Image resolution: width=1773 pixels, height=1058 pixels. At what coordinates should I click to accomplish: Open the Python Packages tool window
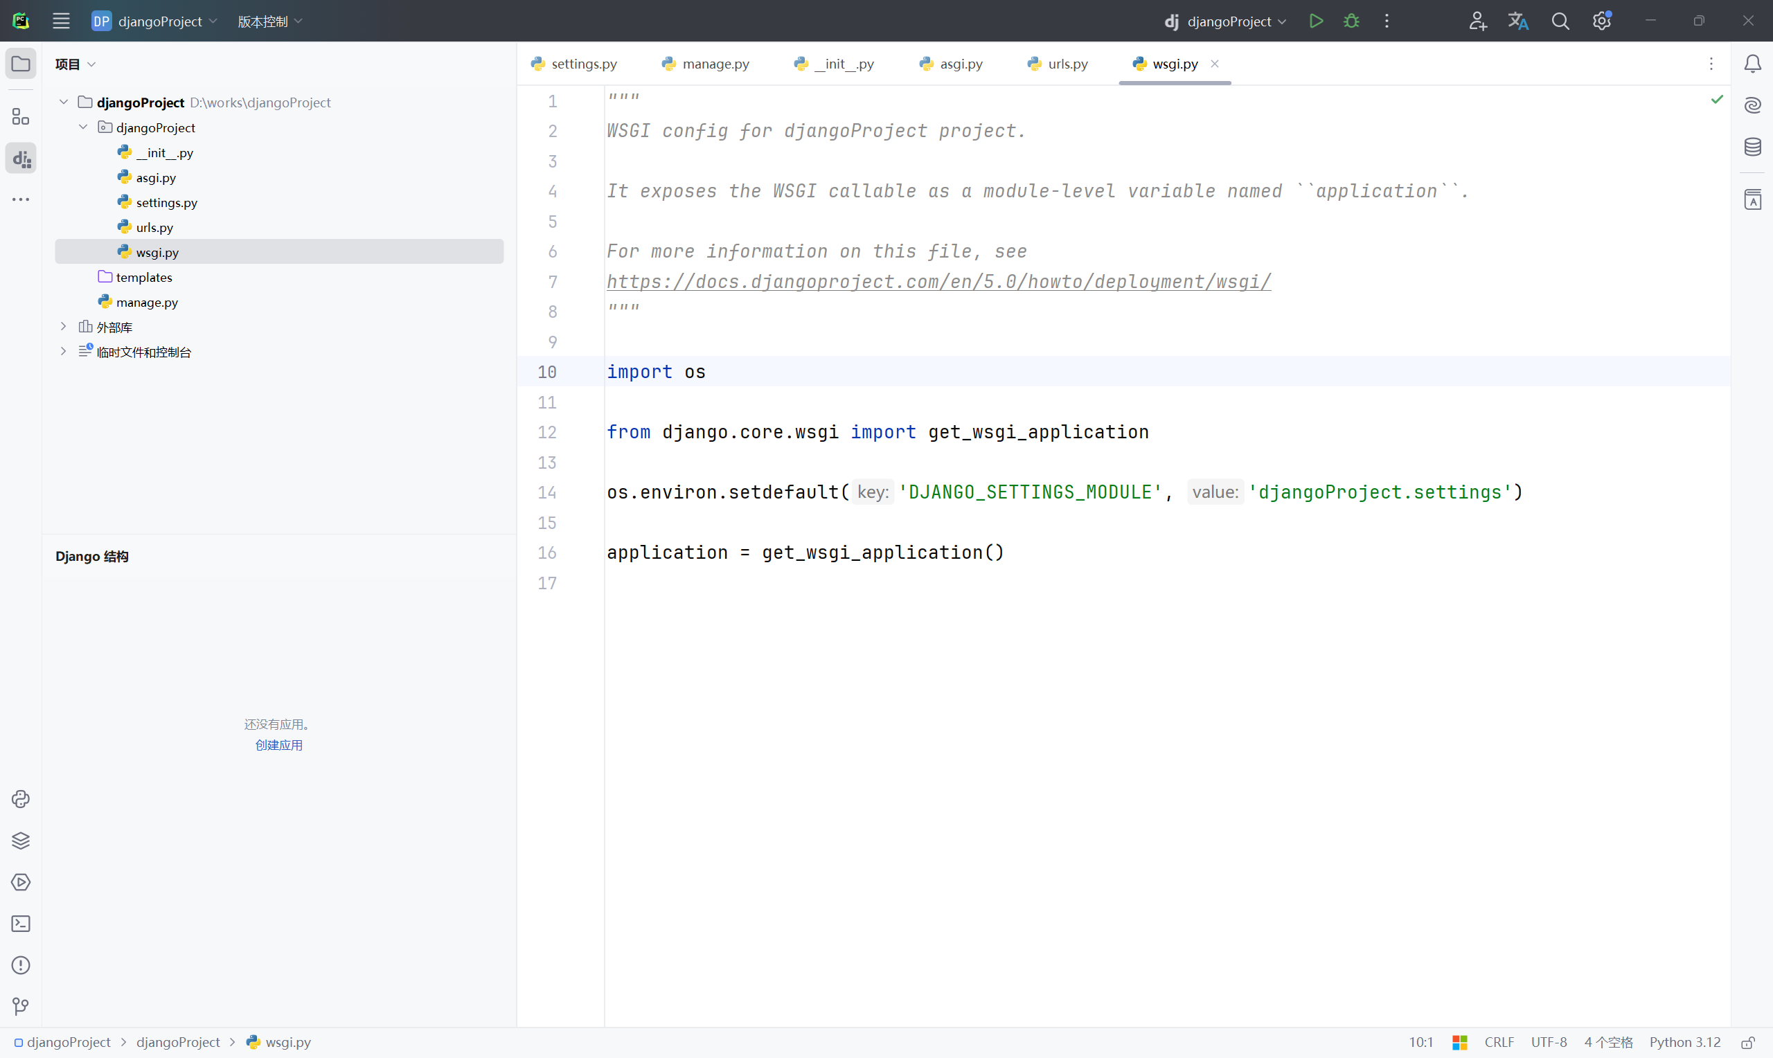click(x=21, y=841)
